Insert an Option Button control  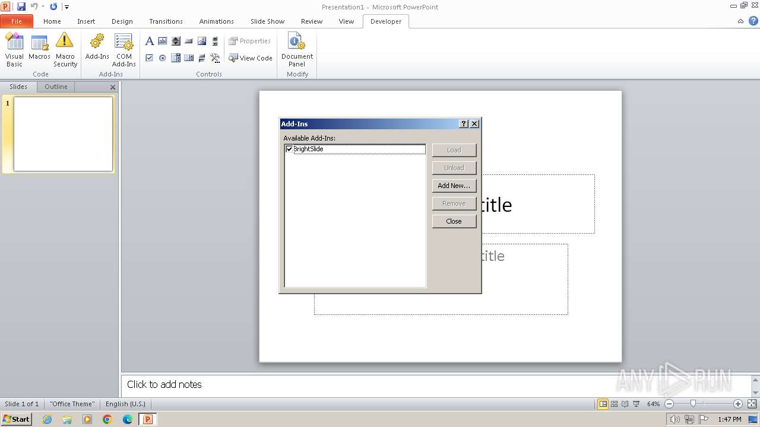[163, 58]
